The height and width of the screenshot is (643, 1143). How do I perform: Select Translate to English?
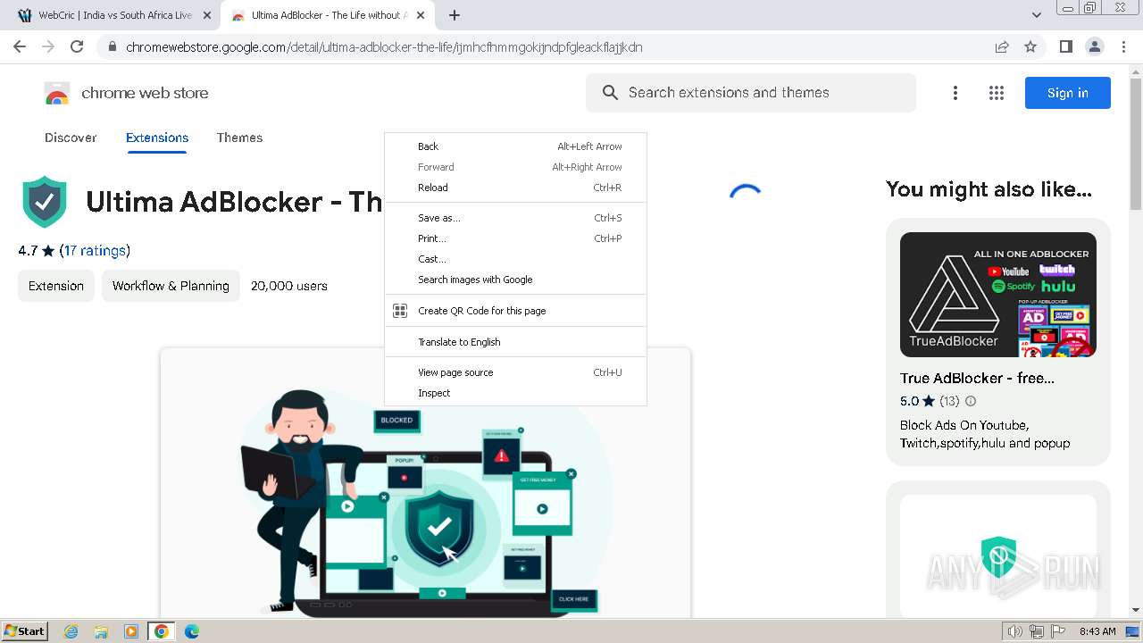(515, 342)
